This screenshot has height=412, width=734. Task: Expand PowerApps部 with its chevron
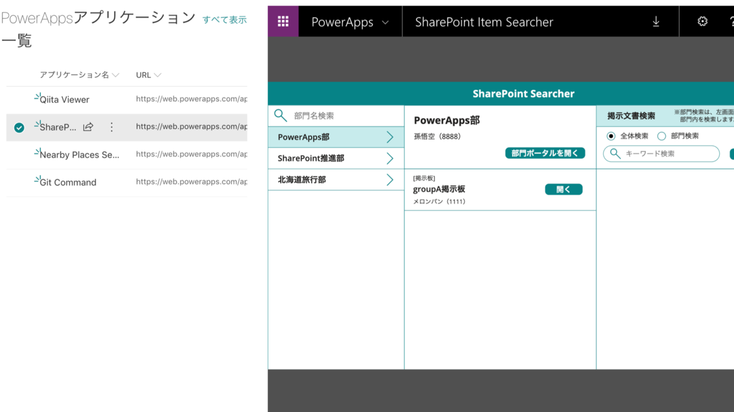click(390, 137)
